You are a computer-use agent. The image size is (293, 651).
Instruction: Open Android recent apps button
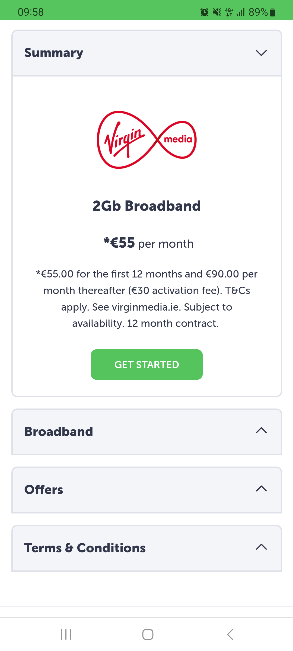(66, 634)
